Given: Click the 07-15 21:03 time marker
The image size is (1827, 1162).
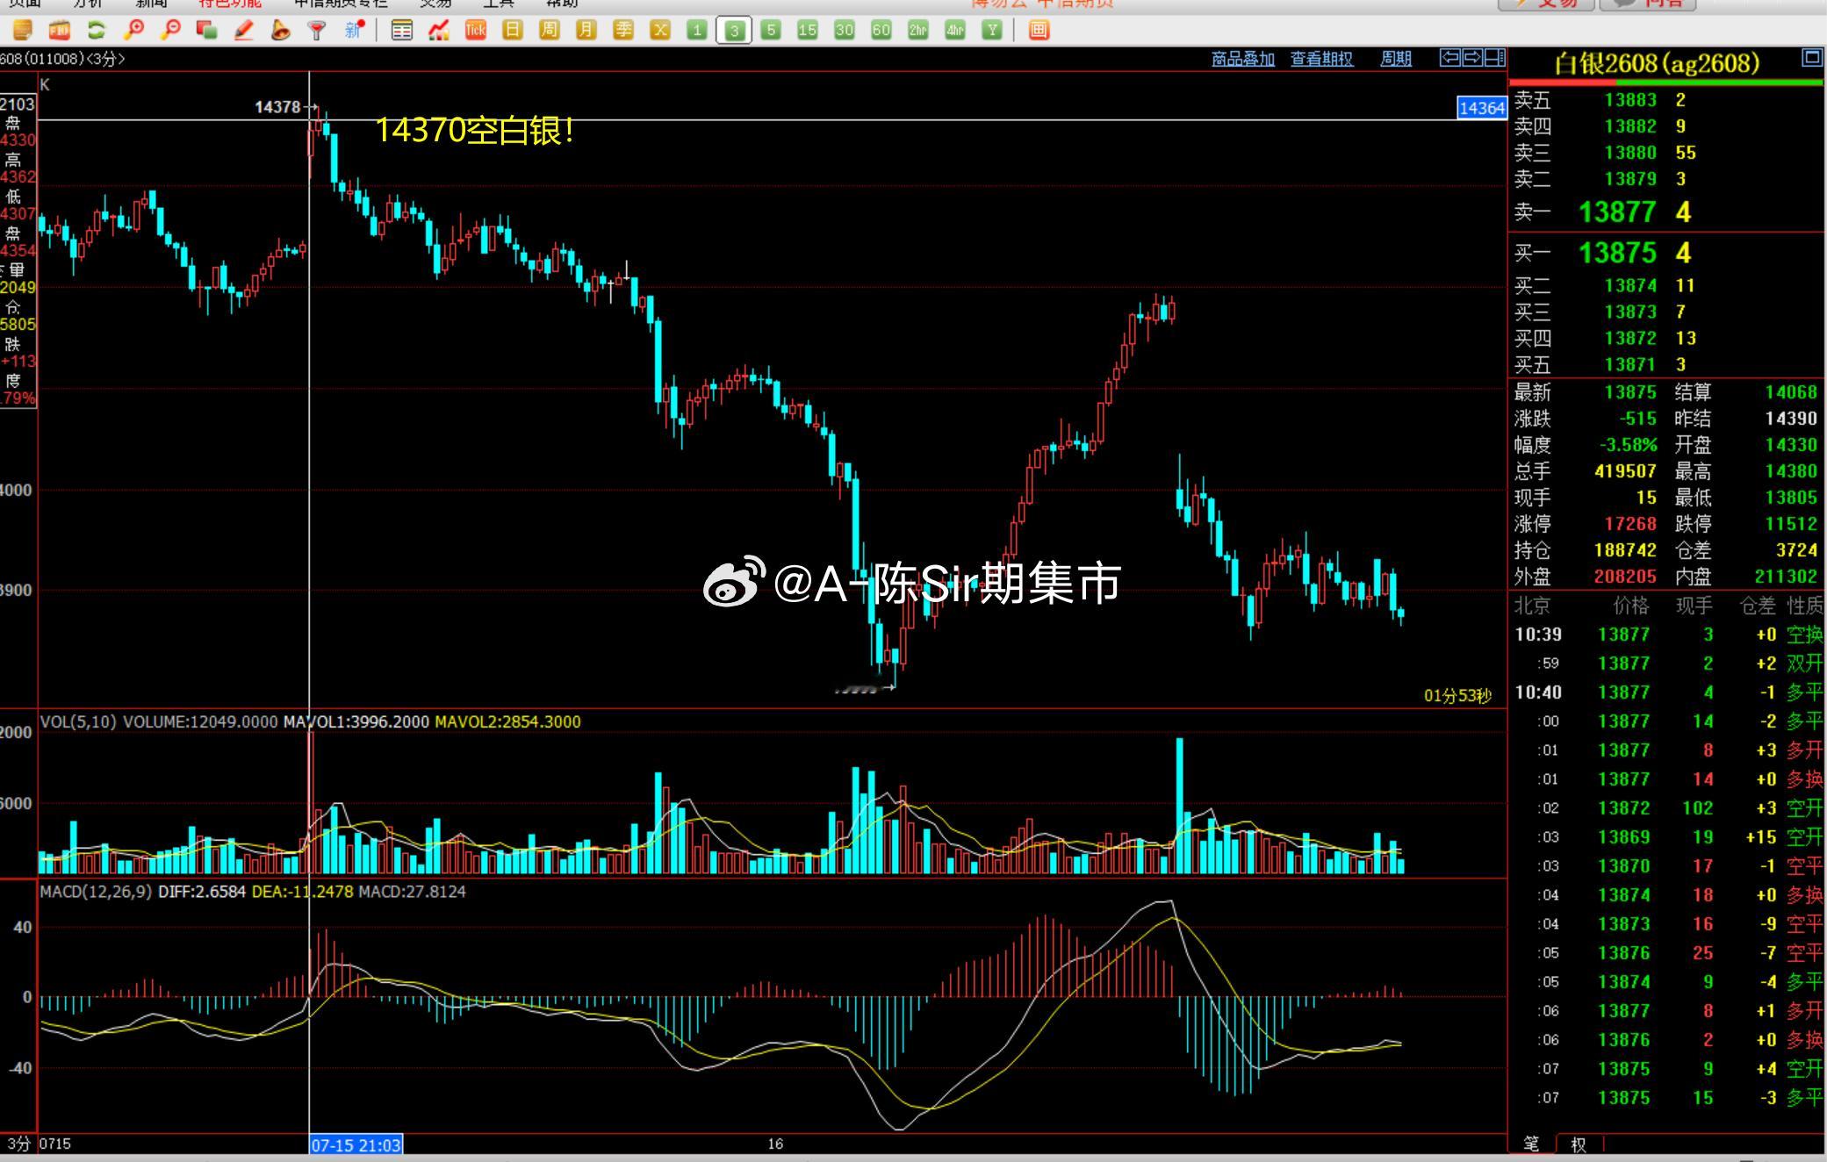Looking at the screenshot, I should tap(356, 1144).
